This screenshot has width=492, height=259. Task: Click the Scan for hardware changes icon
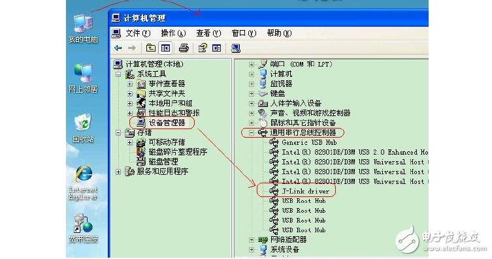(236, 48)
